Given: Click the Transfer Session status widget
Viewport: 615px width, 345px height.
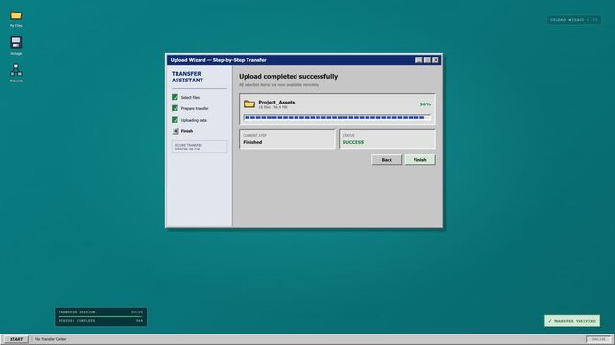Looking at the screenshot, I should click(101, 316).
